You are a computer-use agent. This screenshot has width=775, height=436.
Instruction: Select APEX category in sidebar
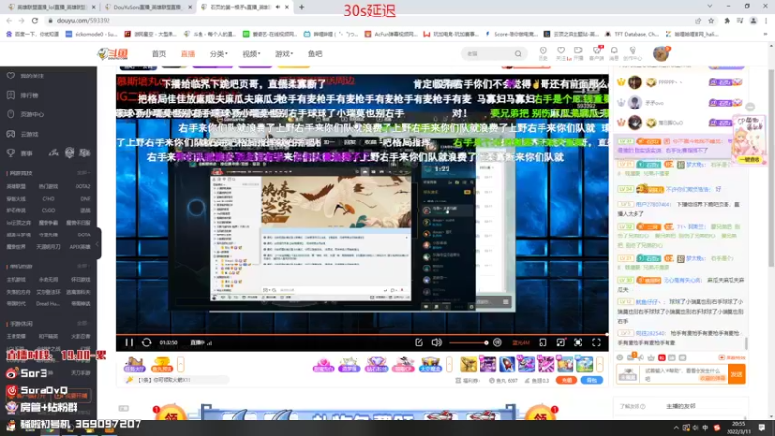[x=79, y=247]
